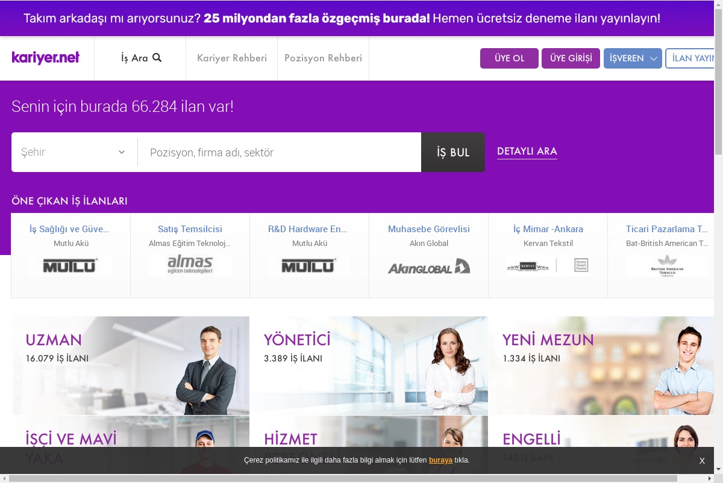Click the top purple promo banner

pos(357,18)
